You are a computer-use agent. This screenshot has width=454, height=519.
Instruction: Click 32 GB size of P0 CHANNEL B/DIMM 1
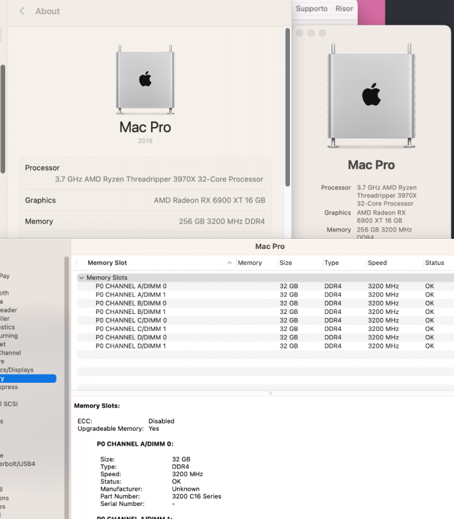coord(289,312)
